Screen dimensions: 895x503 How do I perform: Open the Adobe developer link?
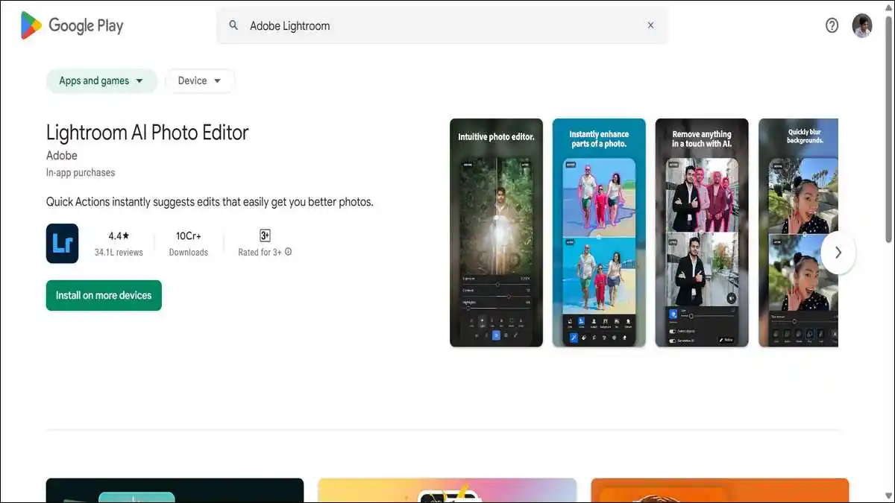point(61,155)
